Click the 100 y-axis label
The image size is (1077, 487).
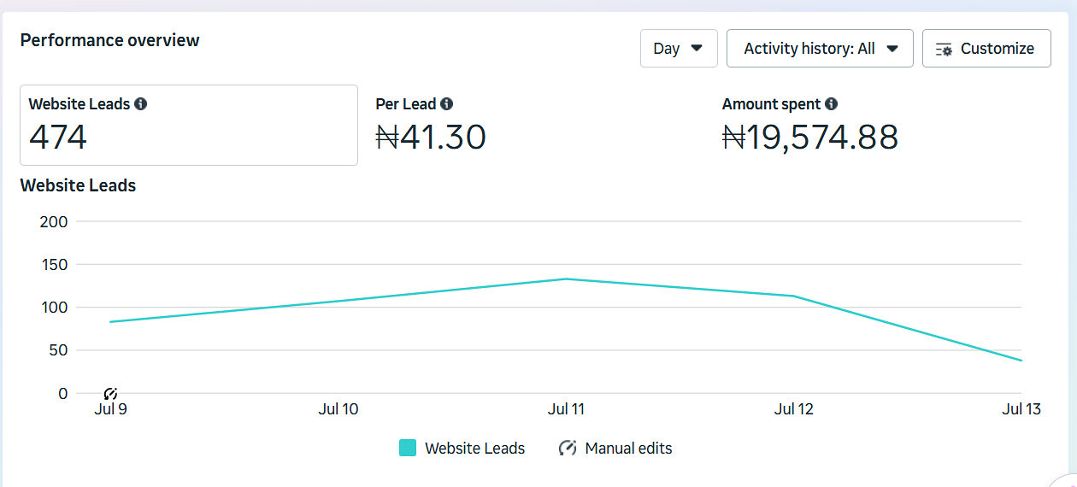point(54,308)
